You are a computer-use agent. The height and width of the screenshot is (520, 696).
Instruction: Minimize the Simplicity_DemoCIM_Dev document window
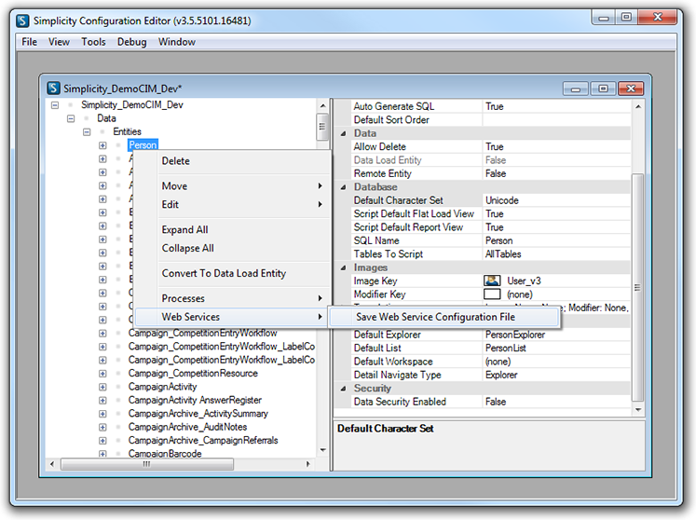pyautogui.click(x=576, y=89)
